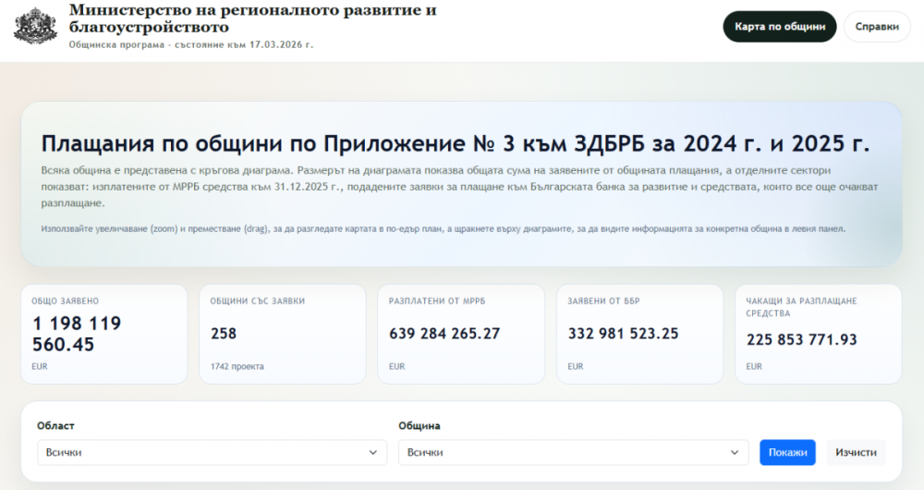The height and width of the screenshot is (490, 924).
Task: Select the Разплатени от МРРБ card
Action: click(x=460, y=334)
